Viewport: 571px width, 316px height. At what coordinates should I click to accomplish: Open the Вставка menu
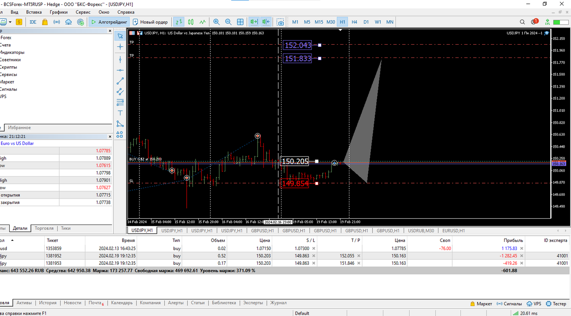coord(34,12)
